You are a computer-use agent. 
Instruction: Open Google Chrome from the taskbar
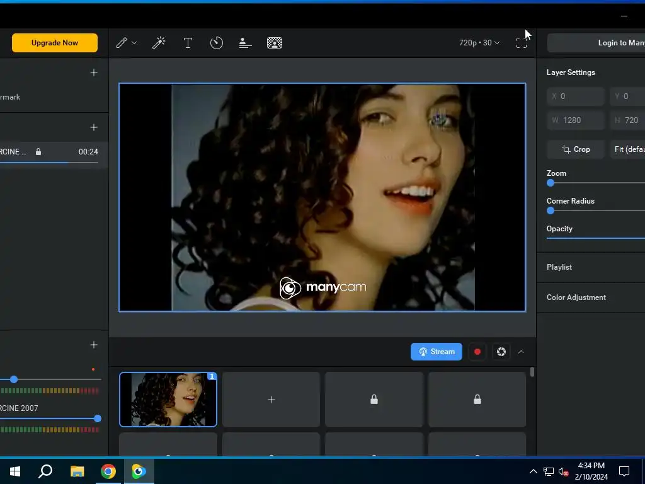(x=108, y=471)
